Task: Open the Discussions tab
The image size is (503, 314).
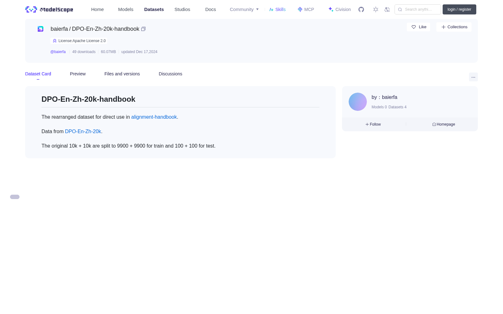Action: coord(170,74)
